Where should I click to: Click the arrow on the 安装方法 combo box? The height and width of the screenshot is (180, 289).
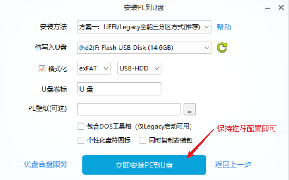[207, 27]
